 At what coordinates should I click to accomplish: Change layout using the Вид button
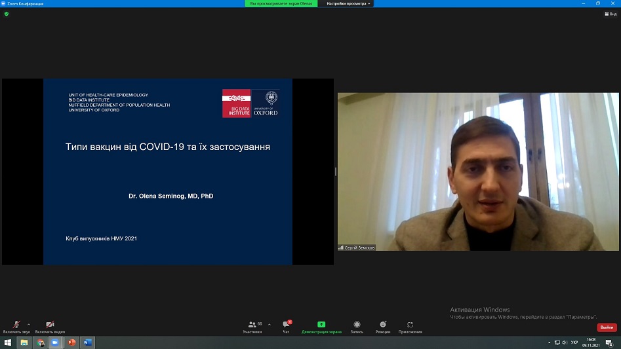point(610,14)
